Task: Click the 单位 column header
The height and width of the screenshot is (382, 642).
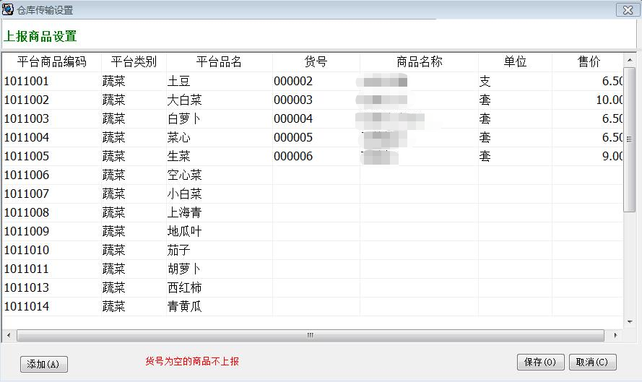Action: [x=515, y=62]
